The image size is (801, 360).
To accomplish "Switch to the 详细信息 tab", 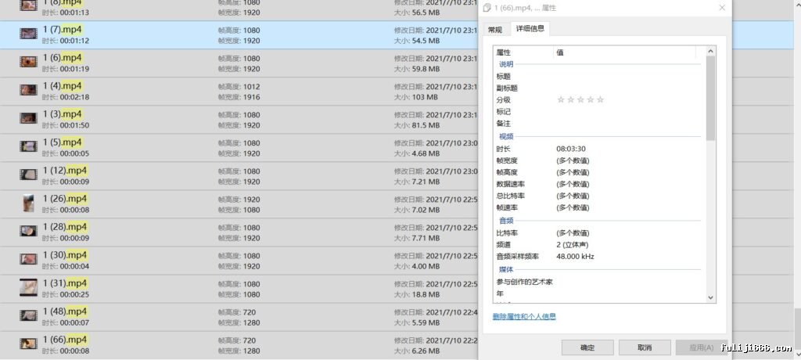I will point(530,29).
